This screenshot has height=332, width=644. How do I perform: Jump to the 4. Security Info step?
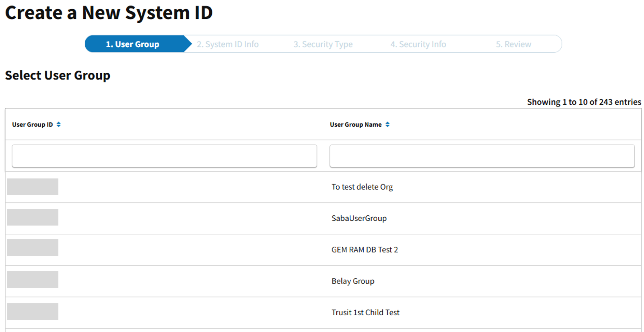pyautogui.click(x=418, y=44)
